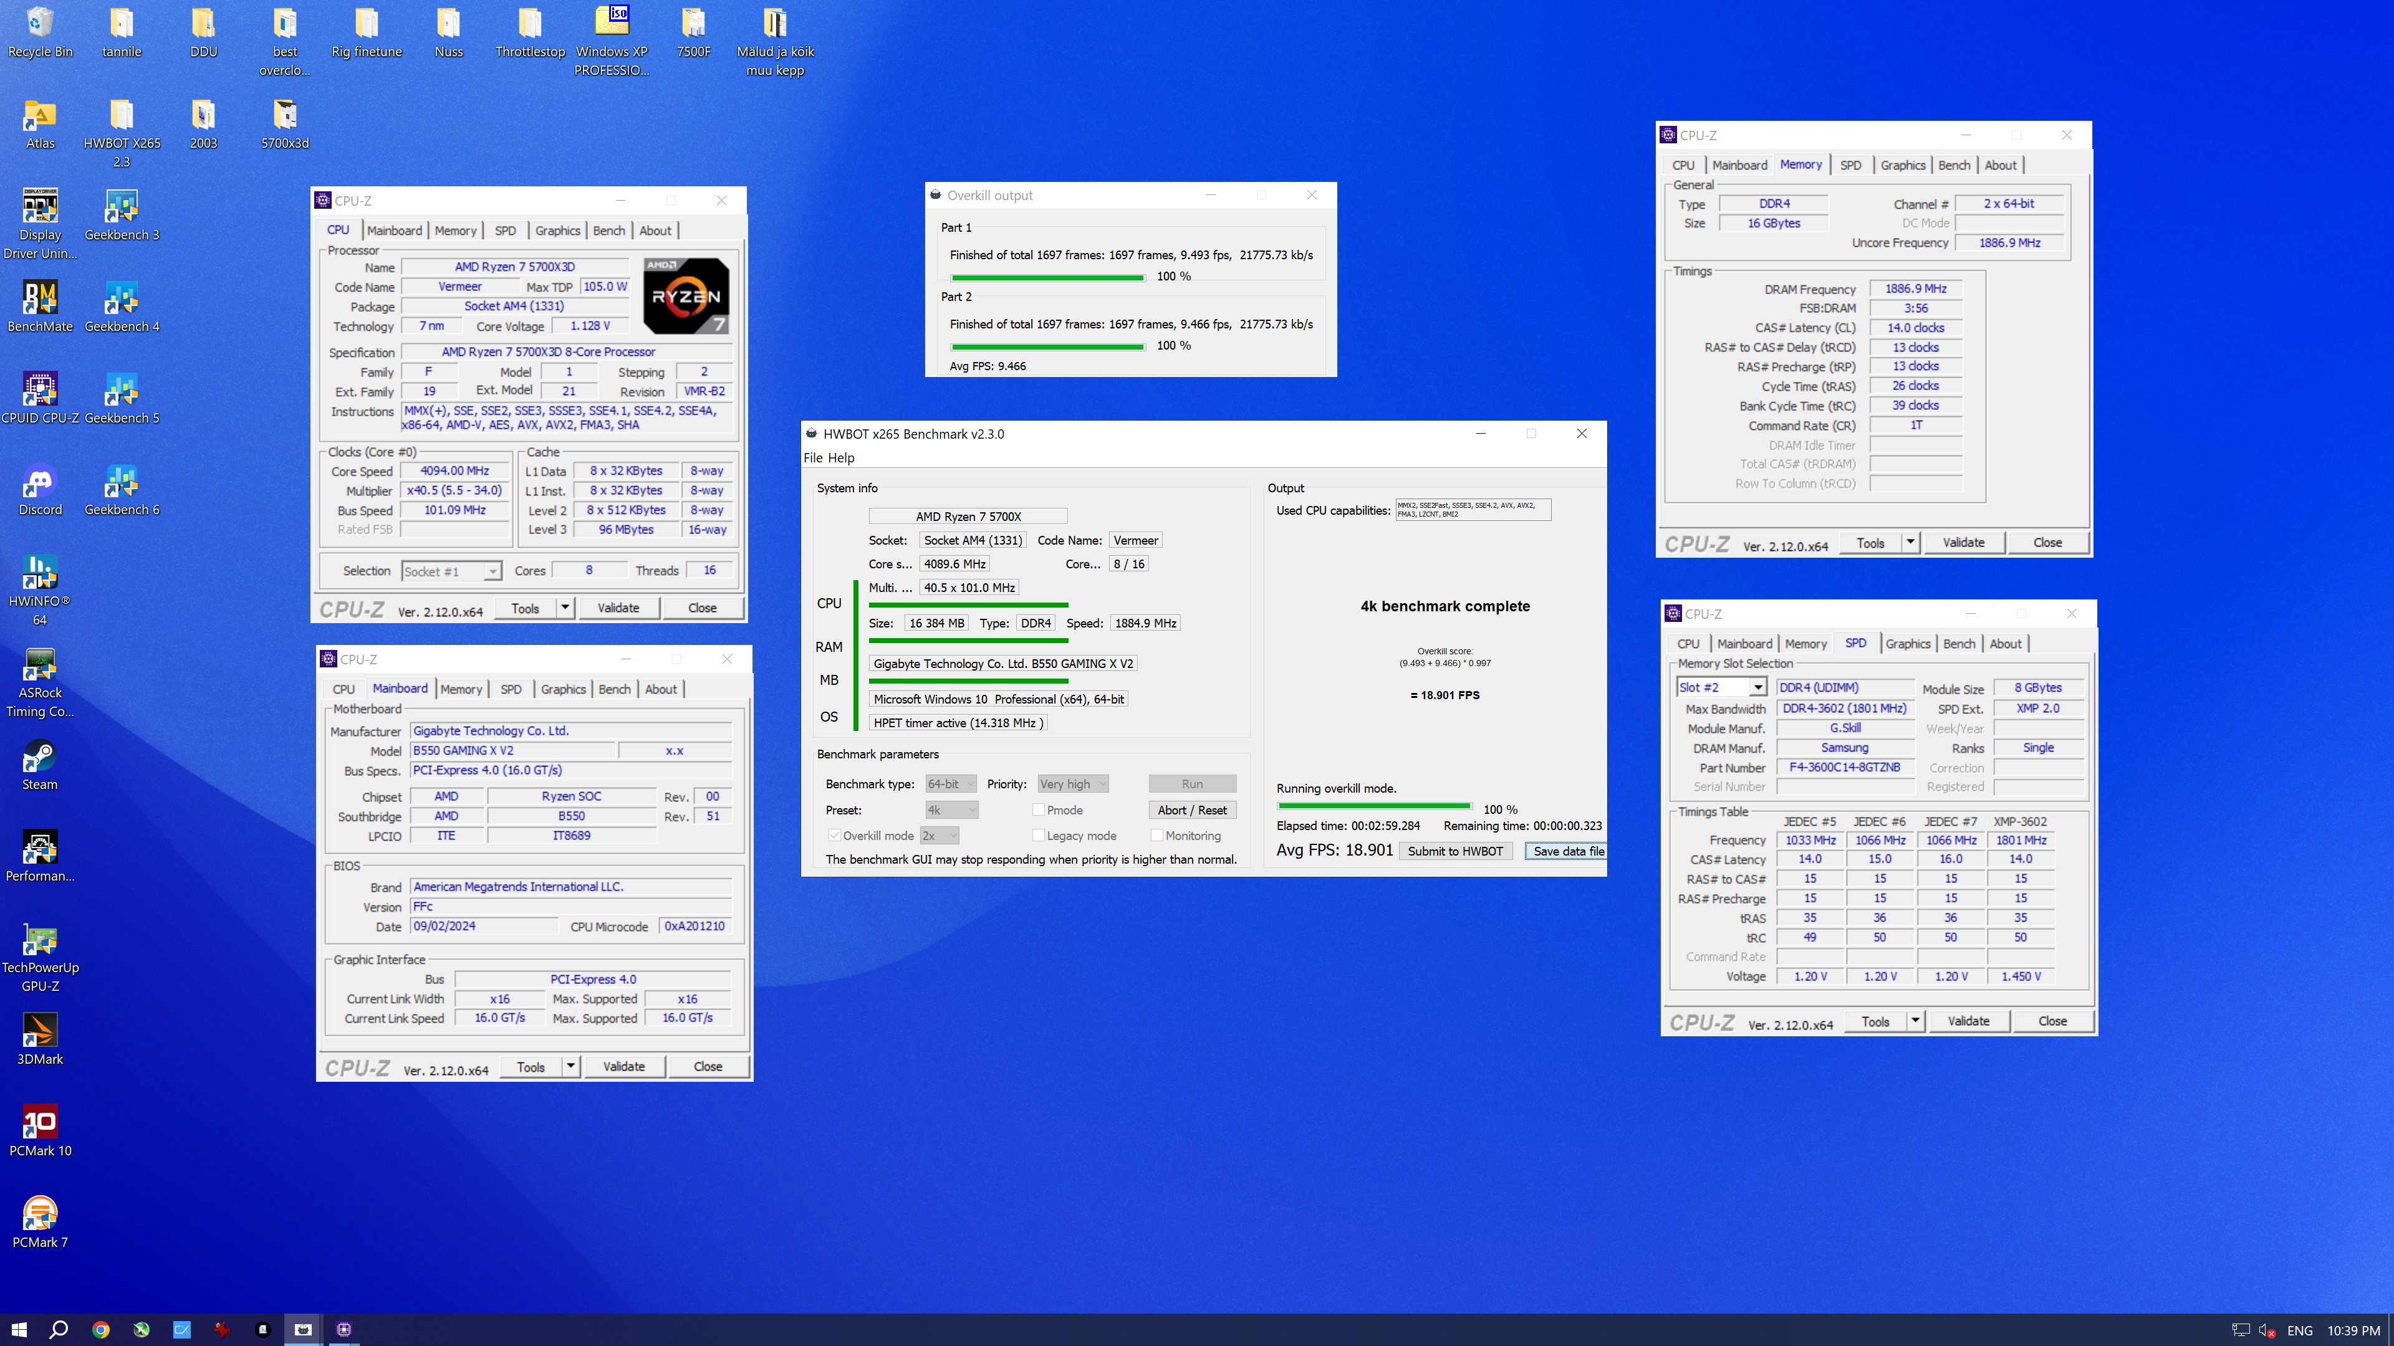
Task: Click the Submit to HWBOT button
Action: tap(1455, 851)
